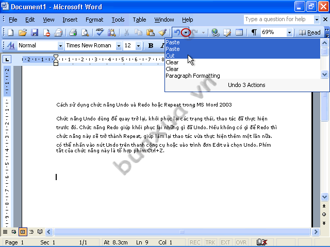Expand the Times New Roman font dropdown
Viewport: 330px width, 247px height.
pos(119,46)
